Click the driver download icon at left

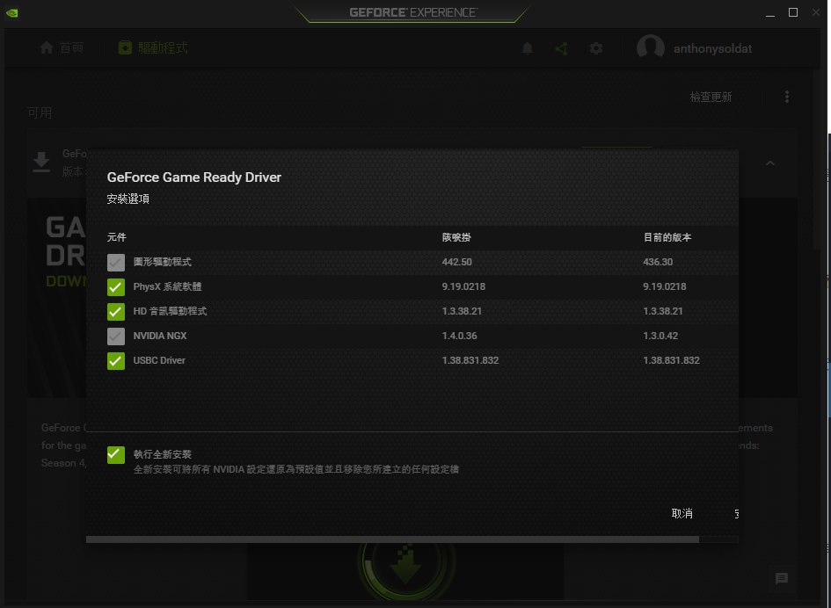(41, 163)
